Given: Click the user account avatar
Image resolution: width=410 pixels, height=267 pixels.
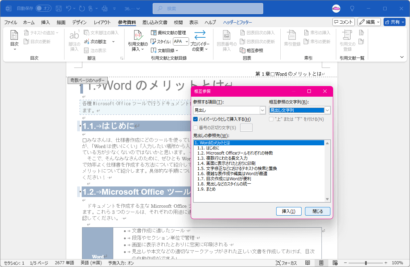Looking at the screenshot, I should tap(336, 9).
